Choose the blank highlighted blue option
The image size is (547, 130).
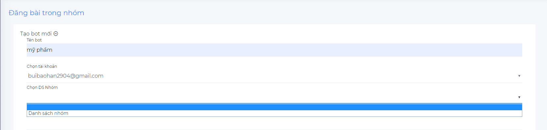coord(274,107)
